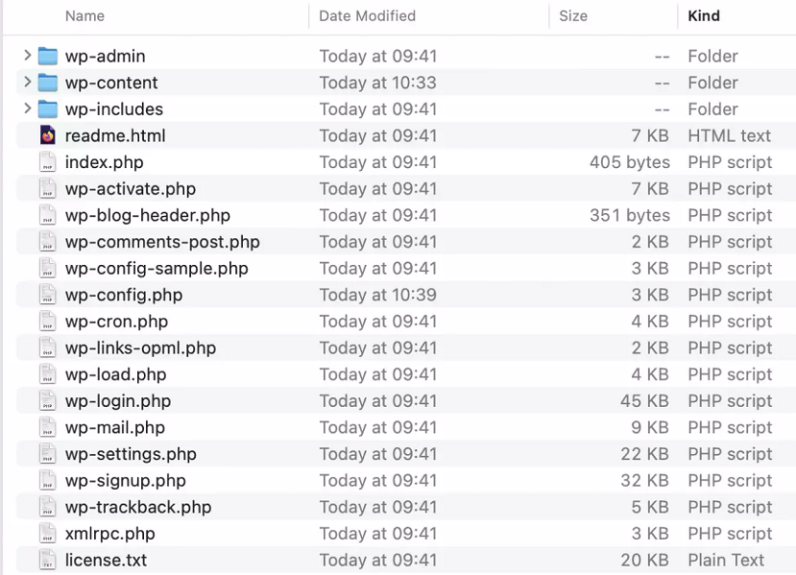Select the wp-activate.php file name
The height and width of the screenshot is (575, 796).
(x=131, y=188)
